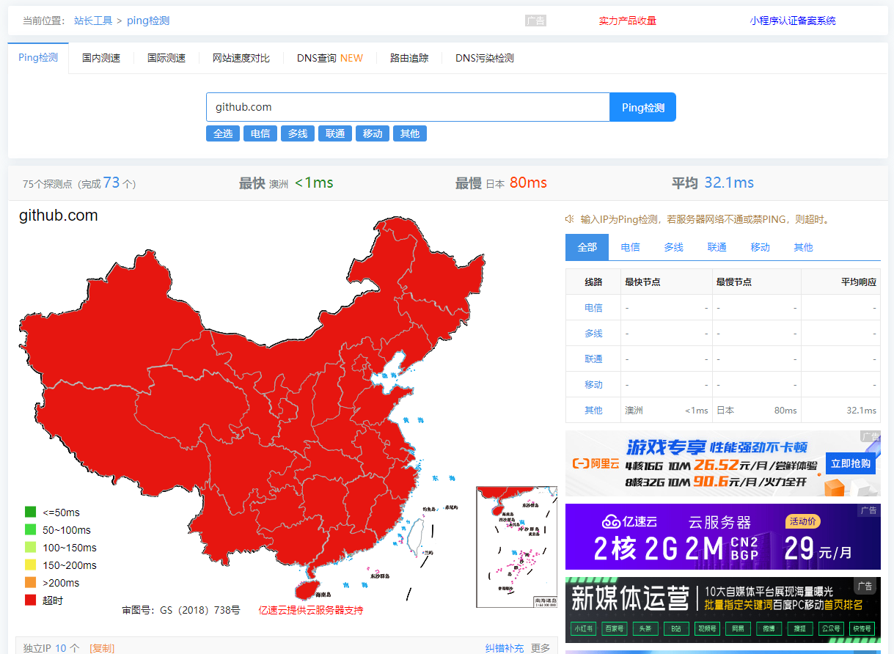
Task: Toggle the 电信 filter under the search box
Action: (260, 133)
